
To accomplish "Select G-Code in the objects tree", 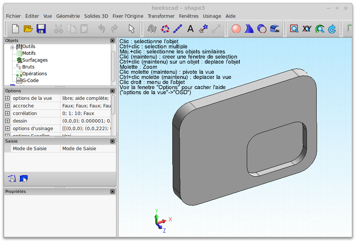I will (30, 81).
